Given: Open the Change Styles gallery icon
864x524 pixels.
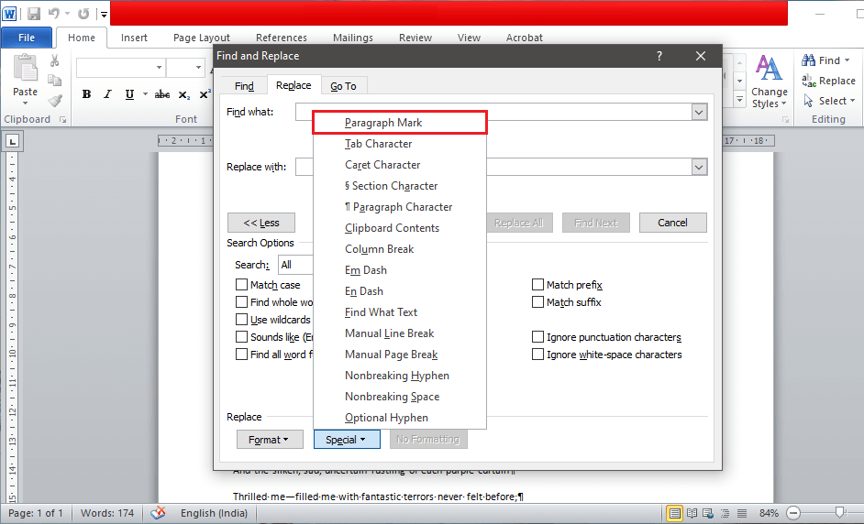Looking at the screenshot, I should [x=769, y=81].
